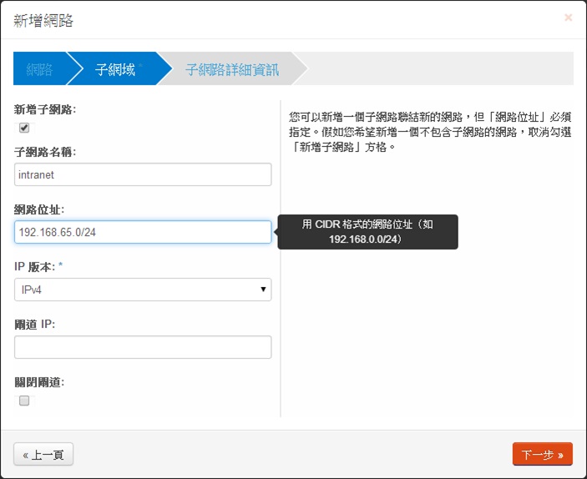
Task: Click the 子網路名稱 field containing intranet
Action: tap(143, 174)
